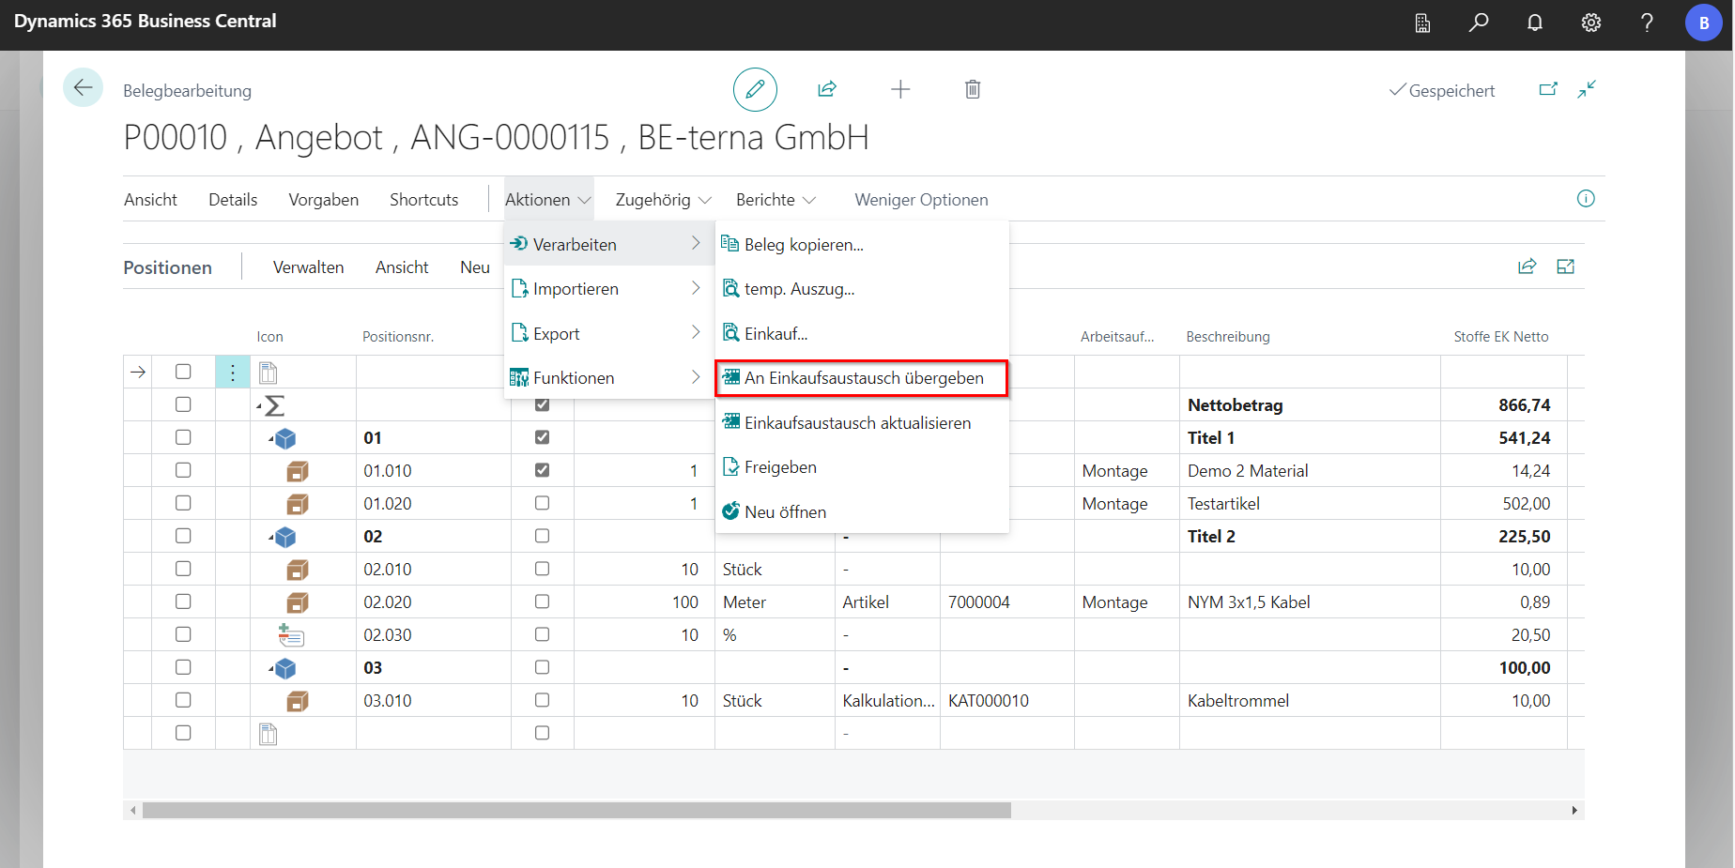Click the horizontal scrollbar thumb
The width and height of the screenshot is (1735, 868).
tap(576, 810)
